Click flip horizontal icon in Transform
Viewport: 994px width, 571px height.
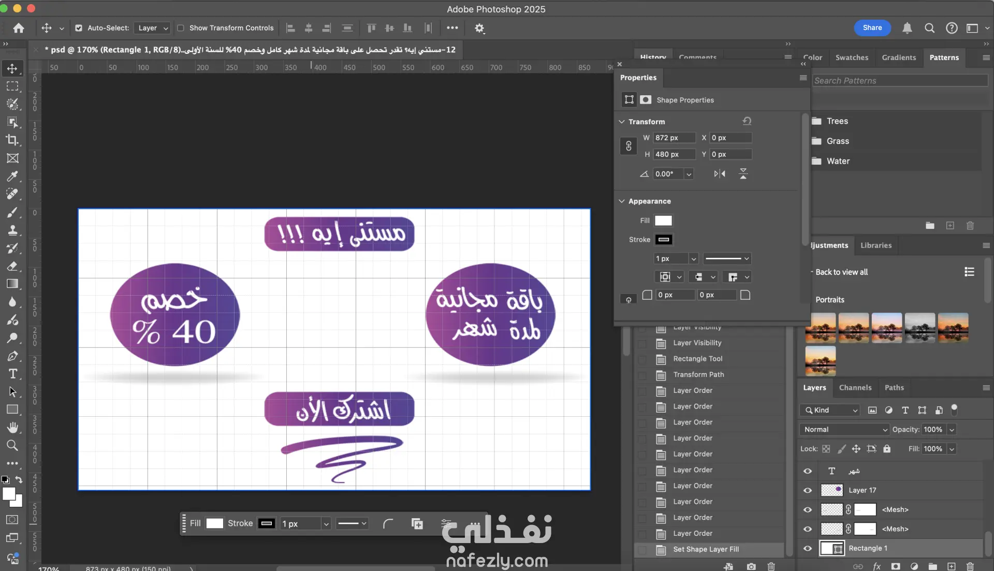[720, 174]
